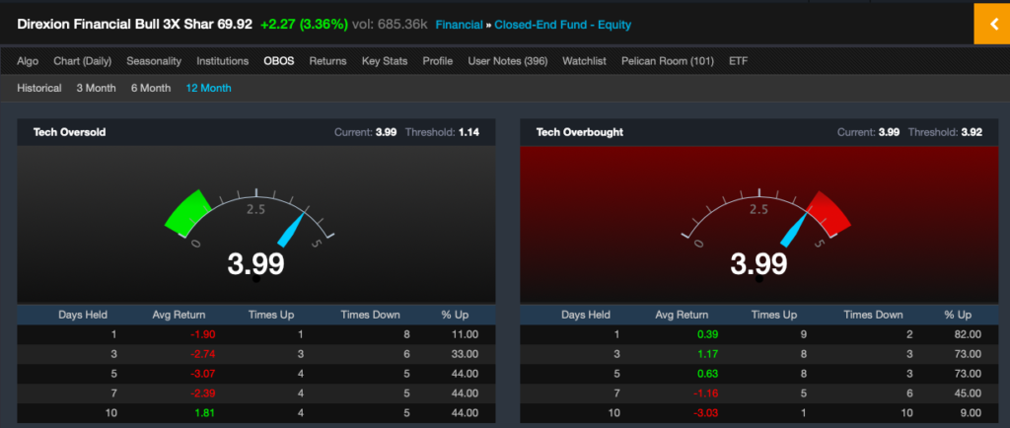1010x428 pixels.
Task: Click % Up header in Overbought table
Action: (956, 315)
